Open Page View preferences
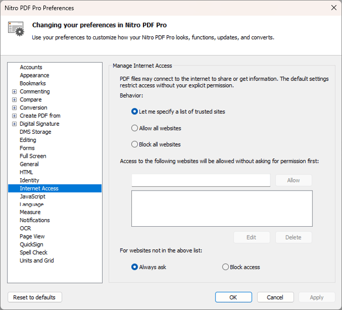 click(x=32, y=236)
